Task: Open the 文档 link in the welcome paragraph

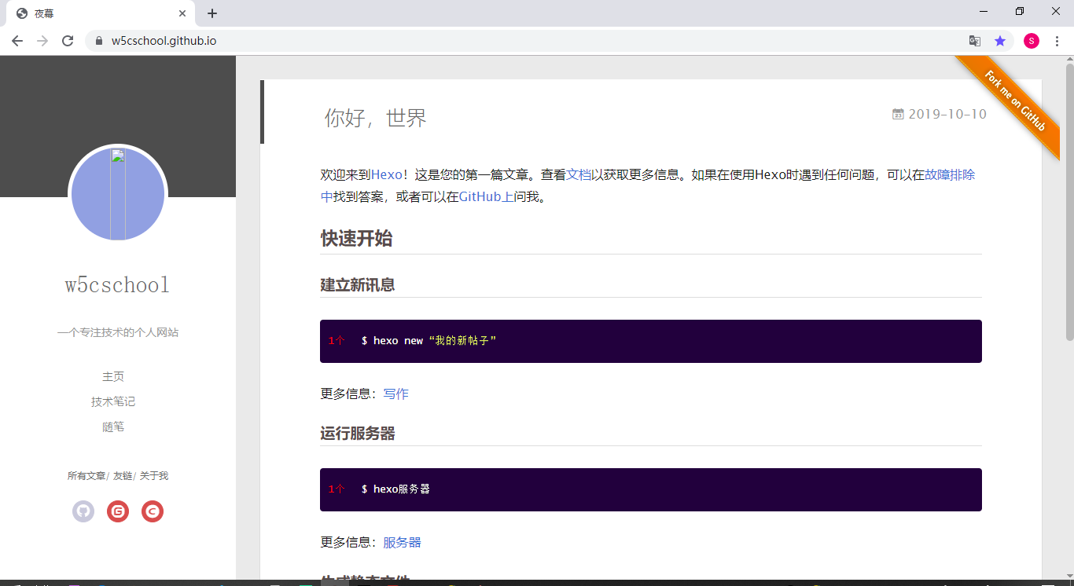Action: pos(576,174)
